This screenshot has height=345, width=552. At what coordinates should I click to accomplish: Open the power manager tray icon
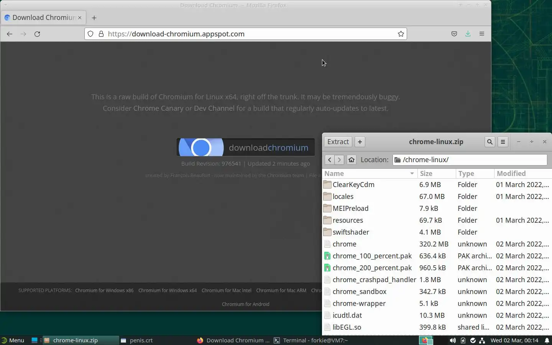coord(463,340)
